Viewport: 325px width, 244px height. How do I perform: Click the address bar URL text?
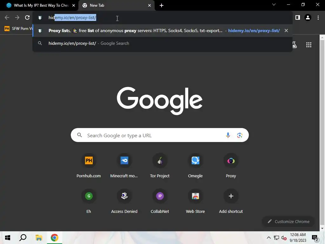tap(72, 18)
